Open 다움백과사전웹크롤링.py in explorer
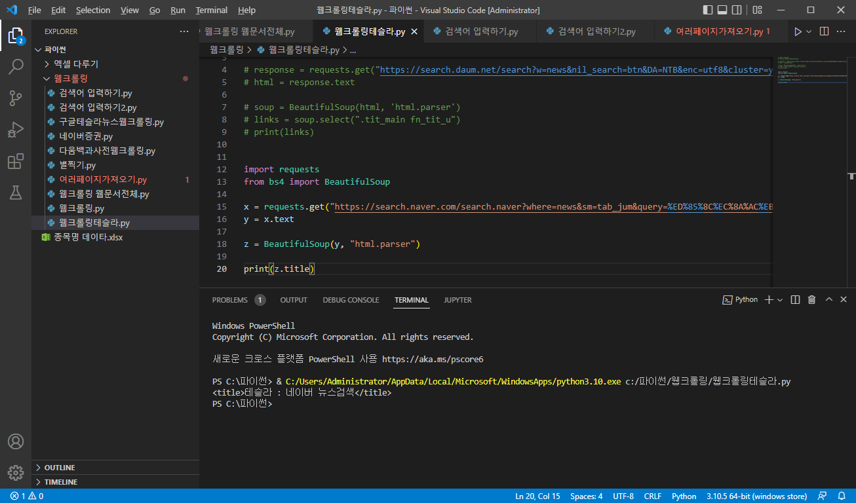856x503 pixels. (x=115, y=151)
